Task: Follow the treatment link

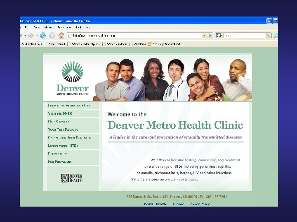Action: pyautogui.click(x=232, y=160)
